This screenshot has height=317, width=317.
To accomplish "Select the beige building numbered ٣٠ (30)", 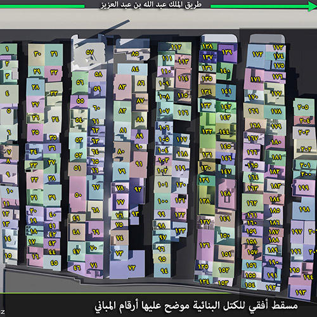I will [36, 55].
